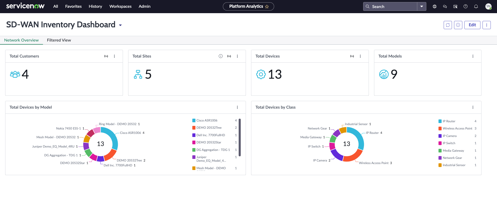
Task: Open the SN user avatar menu
Action: (488, 6)
